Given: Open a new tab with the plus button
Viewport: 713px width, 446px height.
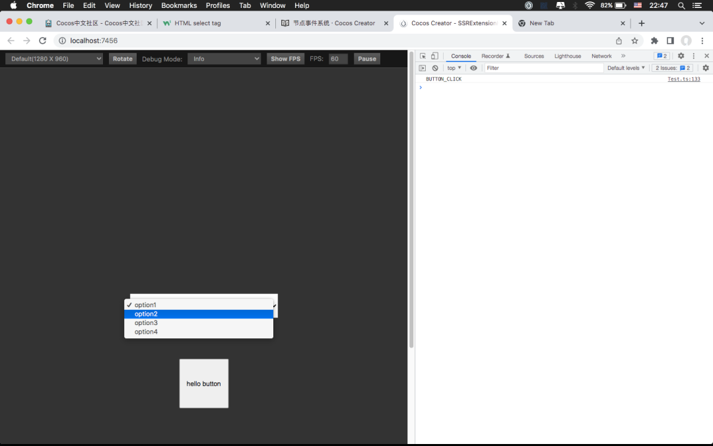Looking at the screenshot, I should [642, 23].
